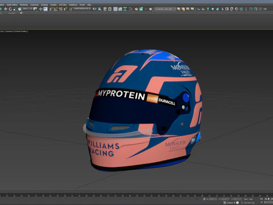Open Render Setup dialog
Screen dimensions: 273x205
pos(136,9)
